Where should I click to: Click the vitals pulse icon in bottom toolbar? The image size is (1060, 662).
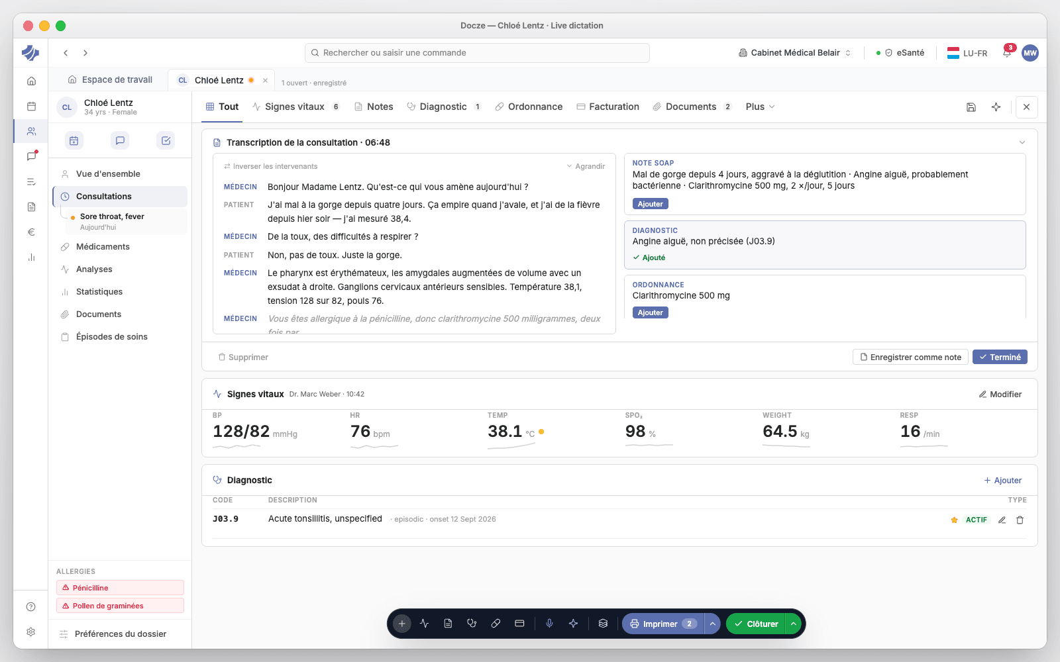click(424, 624)
